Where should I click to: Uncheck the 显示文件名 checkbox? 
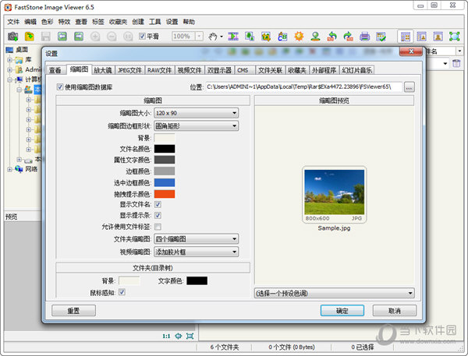point(158,204)
